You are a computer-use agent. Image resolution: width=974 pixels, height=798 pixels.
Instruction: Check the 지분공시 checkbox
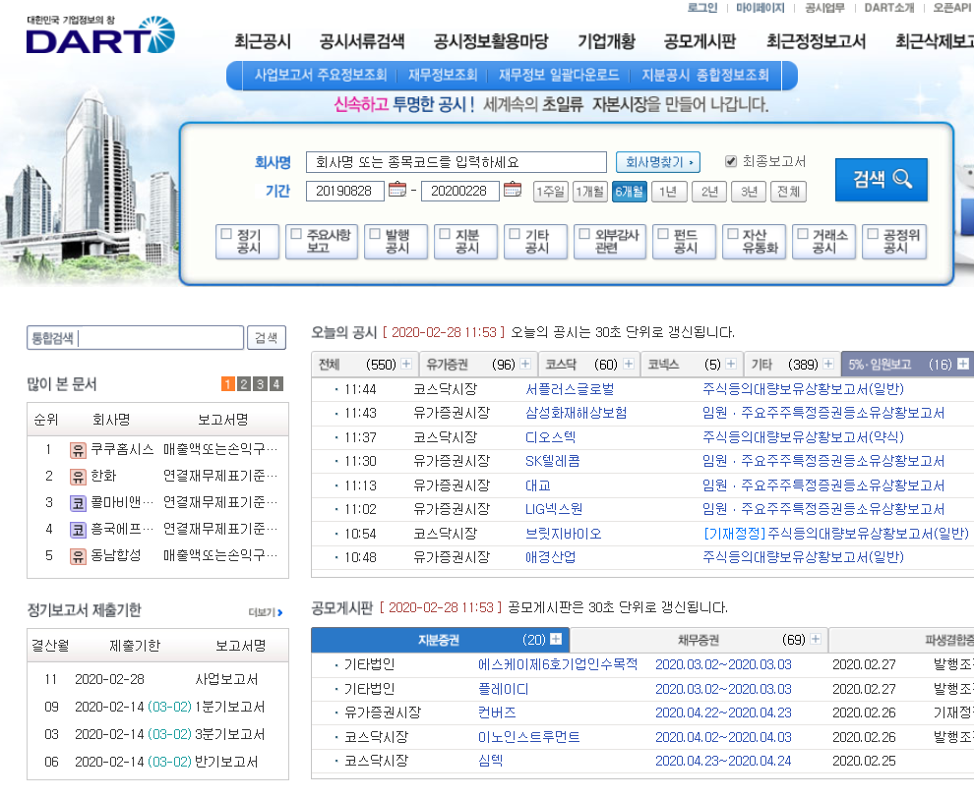coord(445,234)
